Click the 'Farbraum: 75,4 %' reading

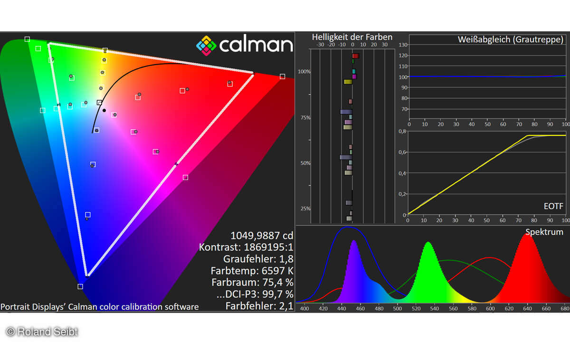(x=253, y=283)
